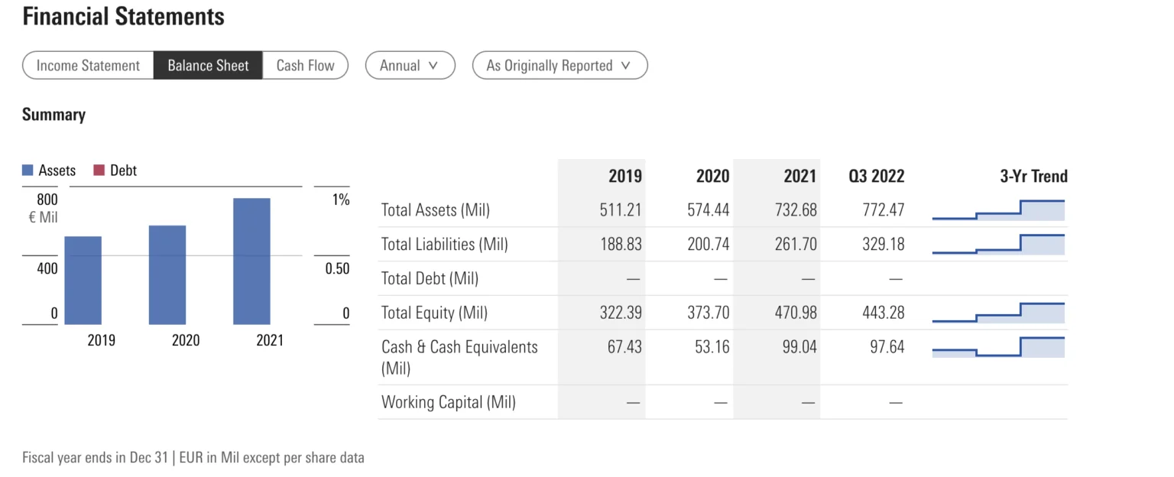Click the Q3 2022 column header
The image size is (1174, 477).
876,177
